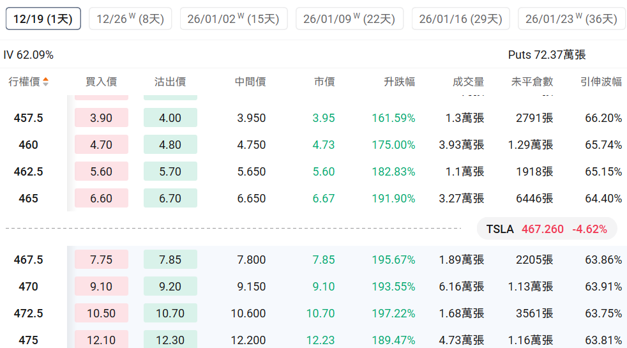Switch to 26/01/23 (36天) expiry tab

571,19
